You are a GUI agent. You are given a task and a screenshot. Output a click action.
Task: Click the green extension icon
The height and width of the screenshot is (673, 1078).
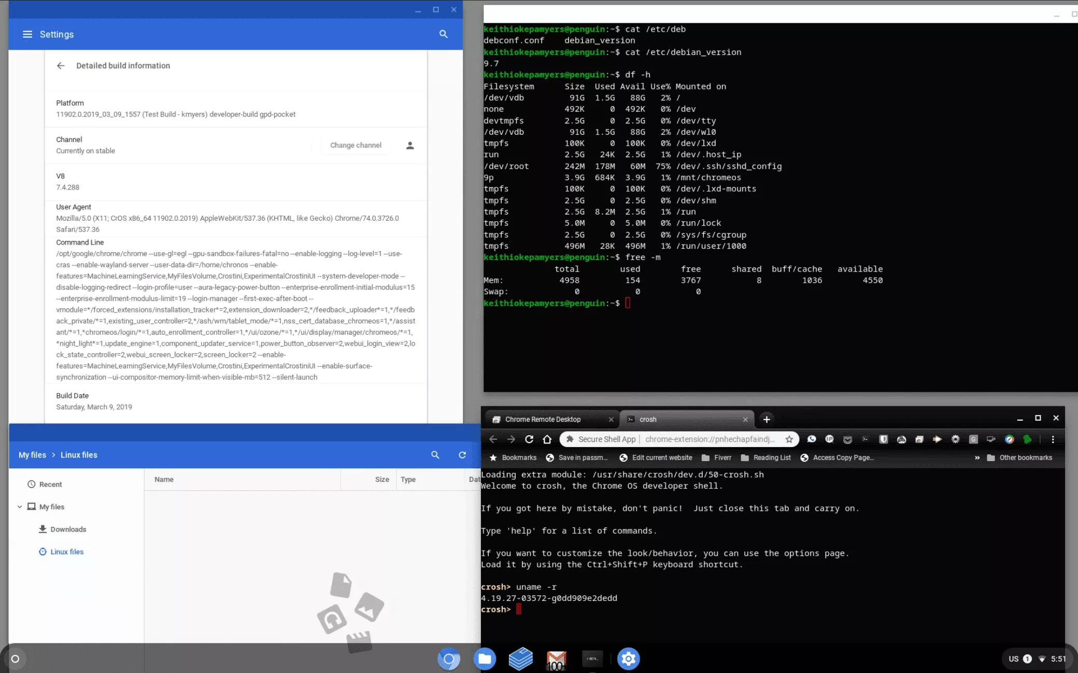(x=1027, y=439)
